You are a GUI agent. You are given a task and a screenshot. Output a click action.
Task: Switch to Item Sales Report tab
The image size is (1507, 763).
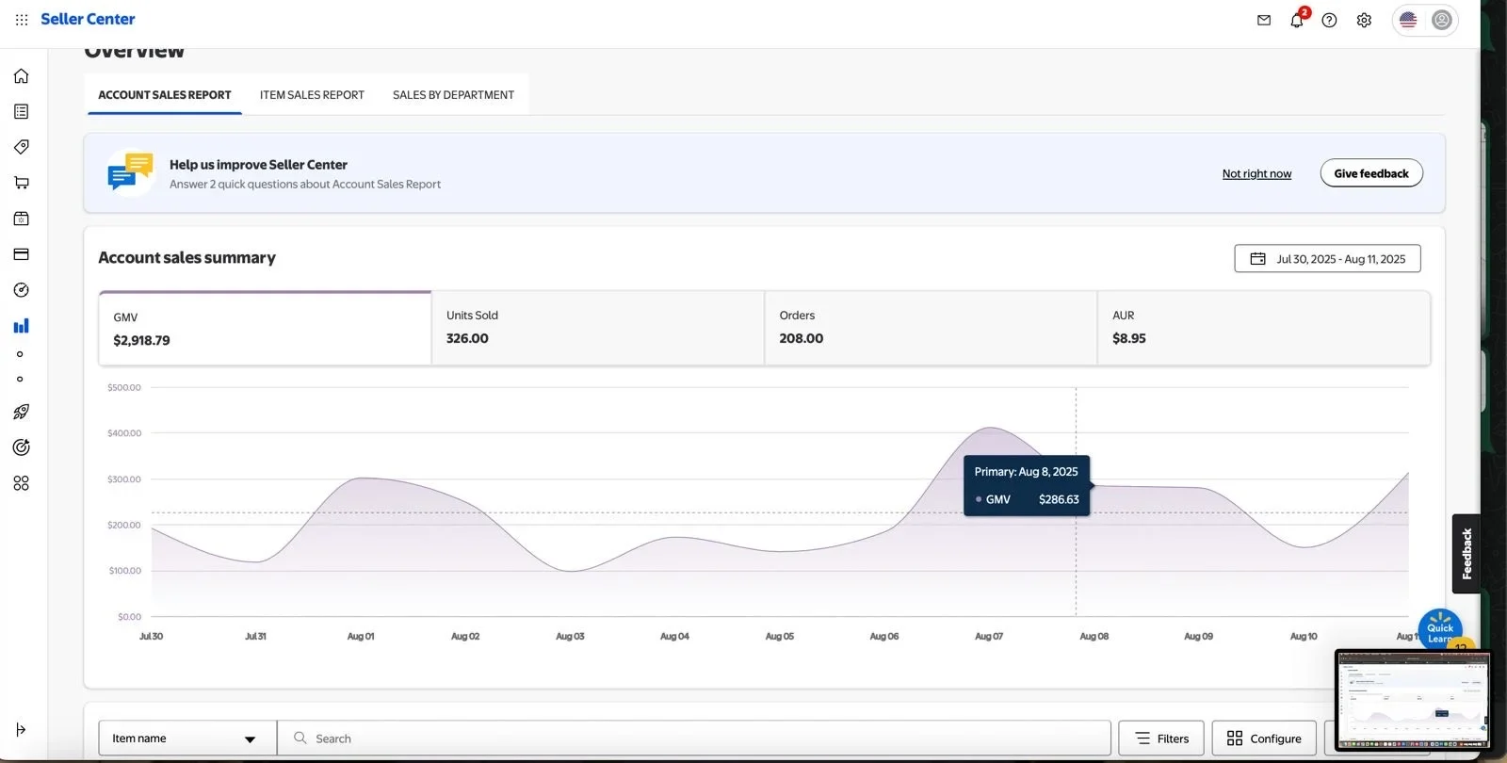point(312,95)
